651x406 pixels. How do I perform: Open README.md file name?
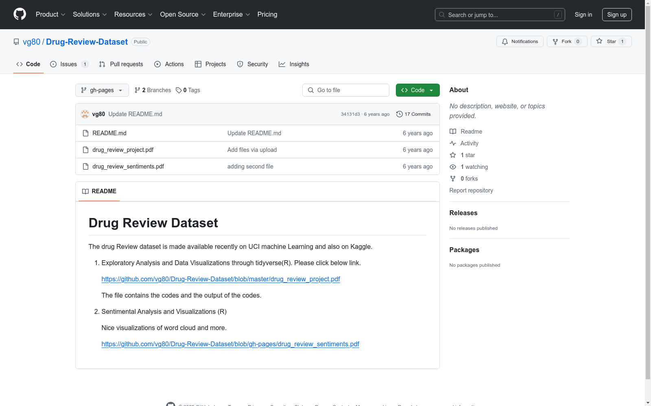(109, 133)
